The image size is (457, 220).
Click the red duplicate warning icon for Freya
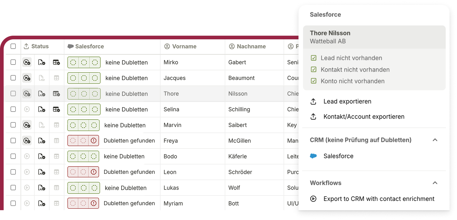pyautogui.click(x=94, y=141)
